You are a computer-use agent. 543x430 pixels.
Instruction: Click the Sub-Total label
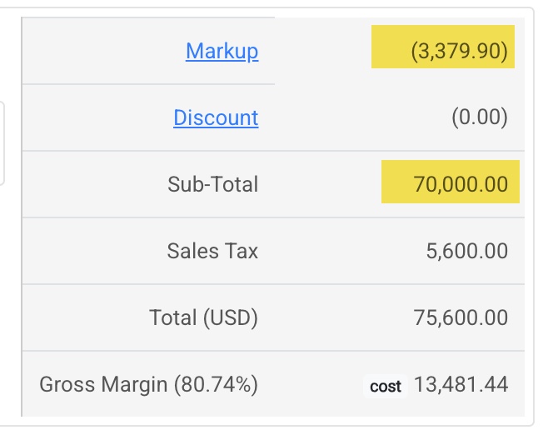point(212,184)
